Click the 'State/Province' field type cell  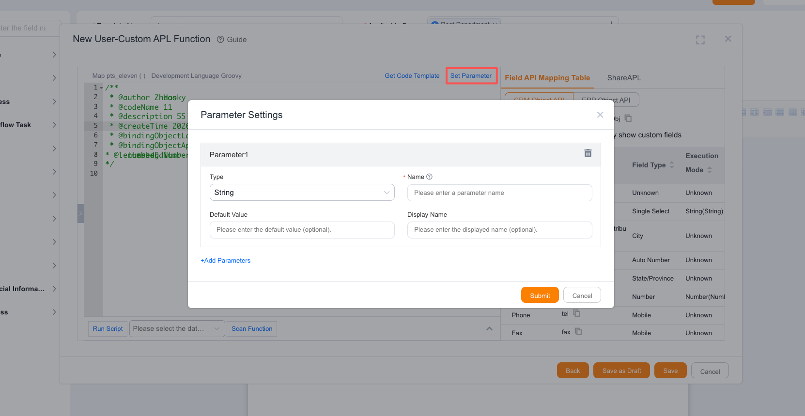(x=653, y=279)
